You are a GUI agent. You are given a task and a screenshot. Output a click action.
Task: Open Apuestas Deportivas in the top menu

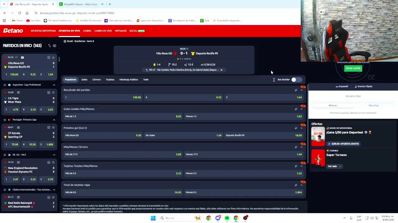click(43, 31)
